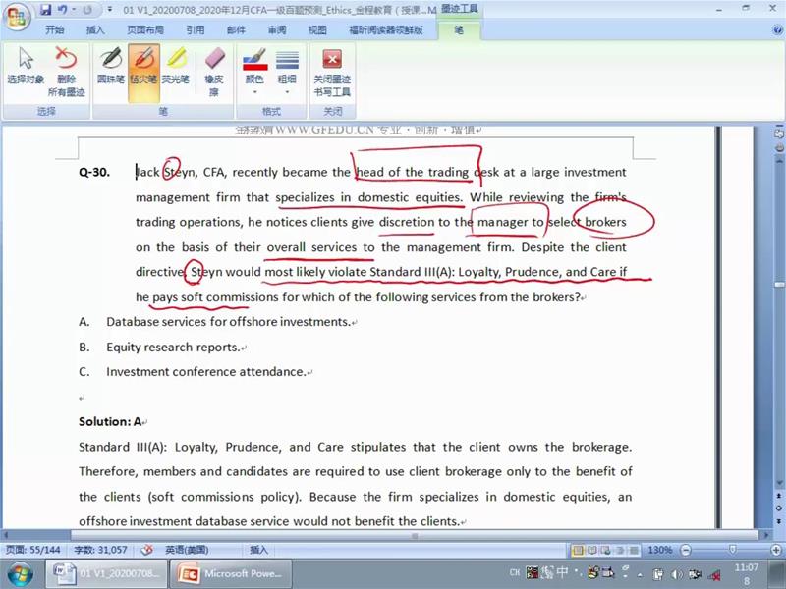Open the 页面布局 ribbon tab
786x589 pixels.
click(144, 30)
